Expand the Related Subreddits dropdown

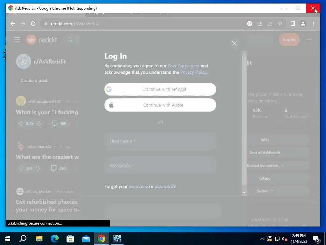pyautogui.click(x=265, y=166)
